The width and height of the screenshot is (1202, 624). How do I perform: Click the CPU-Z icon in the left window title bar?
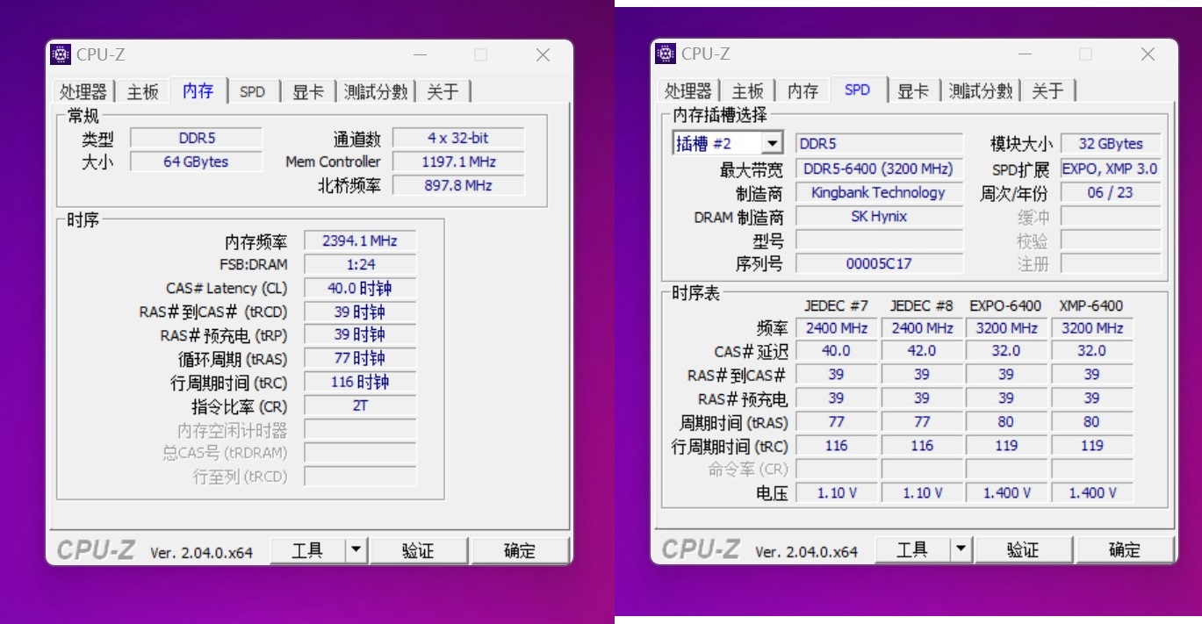click(60, 54)
